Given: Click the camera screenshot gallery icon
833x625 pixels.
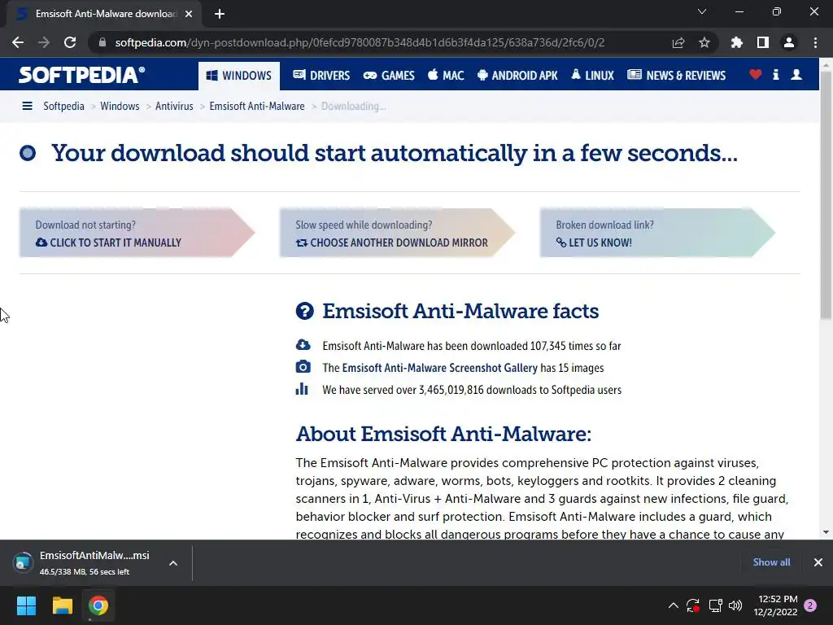Looking at the screenshot, I should (303, 367).
